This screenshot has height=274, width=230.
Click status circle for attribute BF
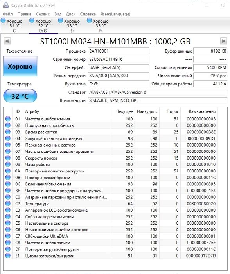8,191
